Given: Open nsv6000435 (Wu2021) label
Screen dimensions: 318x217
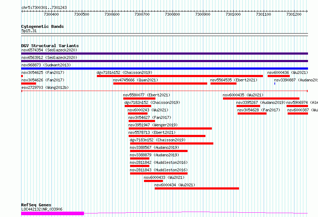Looking at the screenshot, I should coord(243,95).
